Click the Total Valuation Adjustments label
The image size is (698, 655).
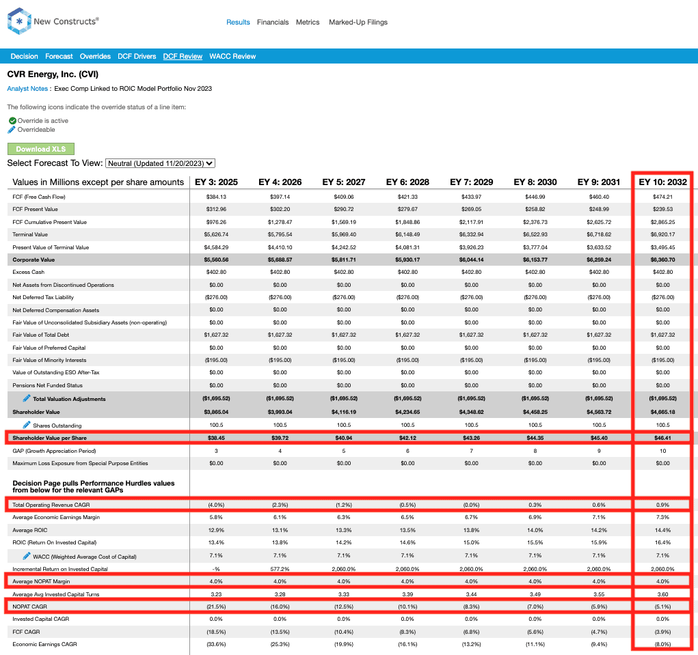click(70, 399)
